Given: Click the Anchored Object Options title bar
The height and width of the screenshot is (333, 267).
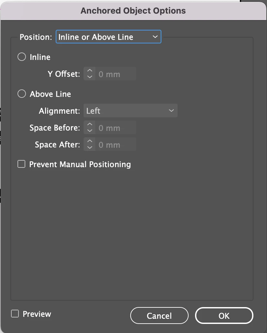Looking at the screenshot, I should pos(133,11).
